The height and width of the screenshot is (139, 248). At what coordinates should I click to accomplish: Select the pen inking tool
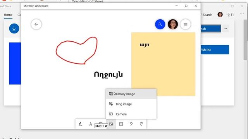click(80, 124)
